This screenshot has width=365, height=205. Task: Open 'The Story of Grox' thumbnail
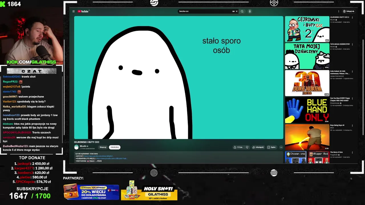[307, 157]
